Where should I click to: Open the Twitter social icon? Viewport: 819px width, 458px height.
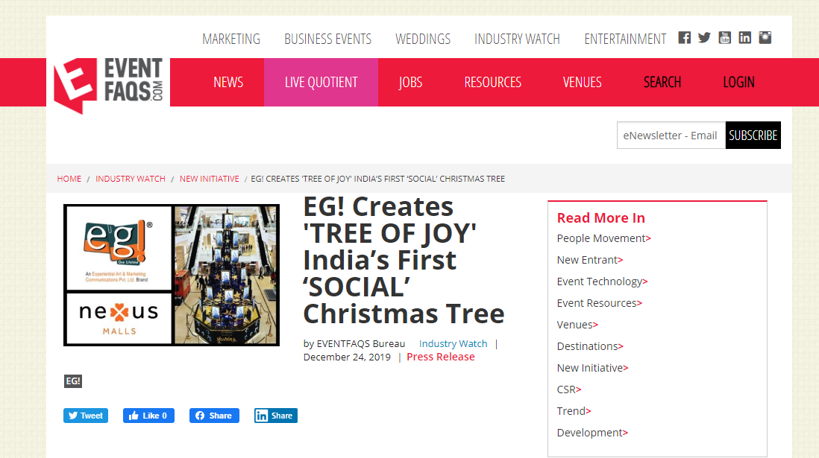tap(704, 37)
